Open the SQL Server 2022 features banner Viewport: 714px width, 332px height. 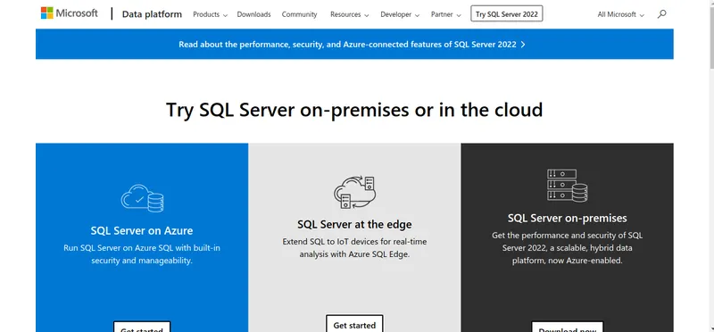point(354,44)
